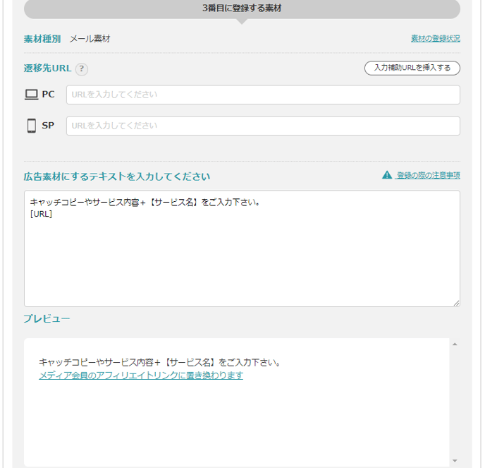Click the 入力補助URLを挿入する button

tap(412, 68)
